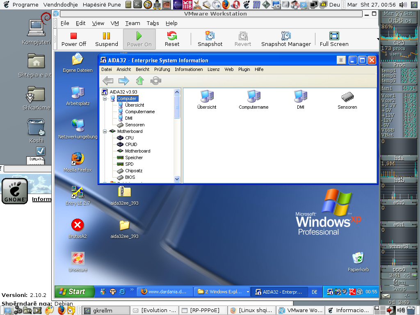Toggle the checkbox icon below Koshi

(x=41, y=151)
